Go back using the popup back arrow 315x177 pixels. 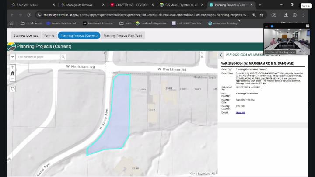pos(221,55)
